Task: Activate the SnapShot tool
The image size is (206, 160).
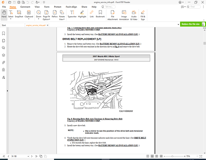Action: point(19,14)
